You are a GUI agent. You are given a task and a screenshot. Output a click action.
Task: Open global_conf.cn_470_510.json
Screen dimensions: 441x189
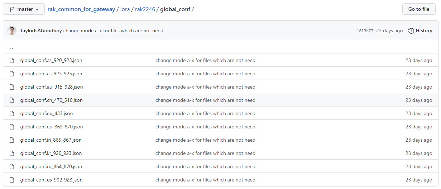click(52, 100)
